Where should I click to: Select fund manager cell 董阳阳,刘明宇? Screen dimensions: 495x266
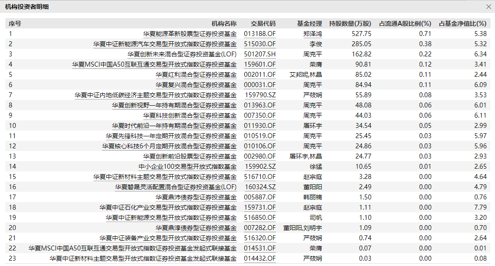[302, 228]
